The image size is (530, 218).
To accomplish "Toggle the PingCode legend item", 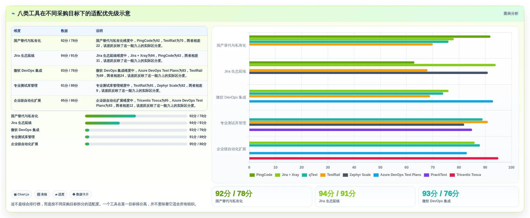I will [x=261, y=175].
